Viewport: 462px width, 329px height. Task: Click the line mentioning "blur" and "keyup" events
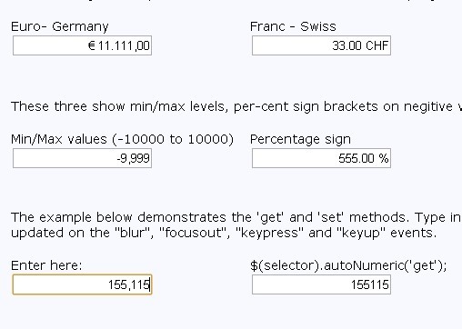point(224,233)
